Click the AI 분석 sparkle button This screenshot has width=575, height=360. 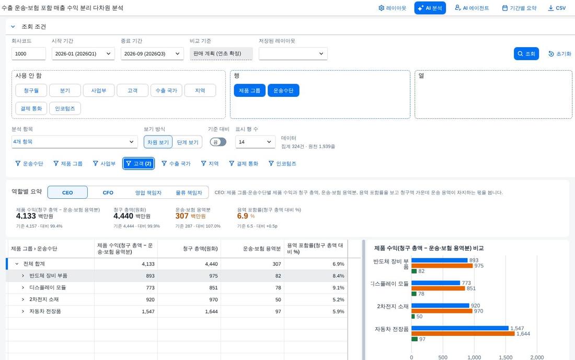(x=430, y=8)
